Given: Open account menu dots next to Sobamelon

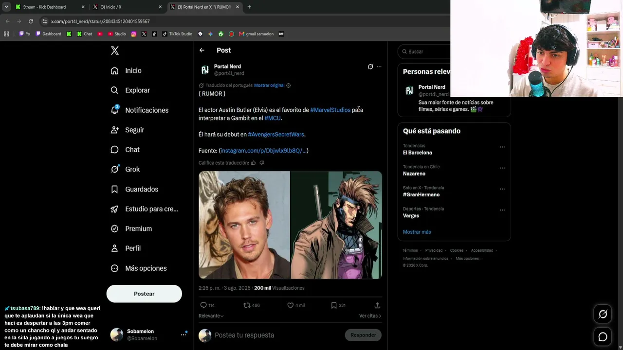Looking at the screenshot, I should coord(183,334).
